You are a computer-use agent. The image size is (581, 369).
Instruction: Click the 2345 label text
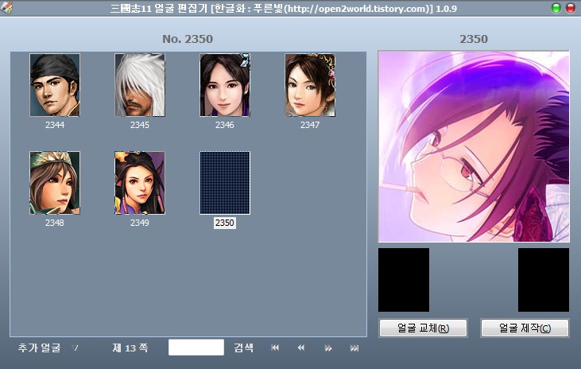point(140,125)
